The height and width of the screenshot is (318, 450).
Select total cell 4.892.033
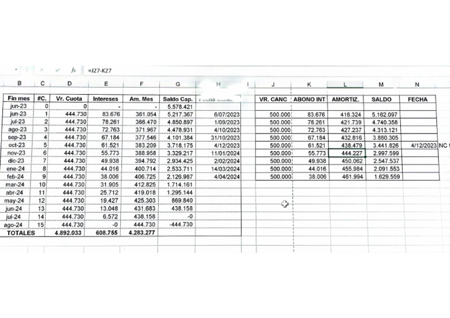[66, 233]
